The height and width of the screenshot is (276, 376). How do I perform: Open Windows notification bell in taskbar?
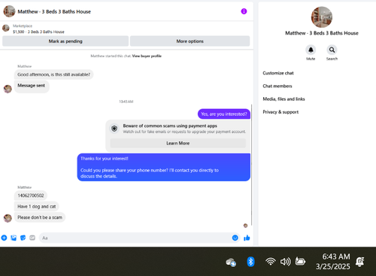[x=360, y=262]
